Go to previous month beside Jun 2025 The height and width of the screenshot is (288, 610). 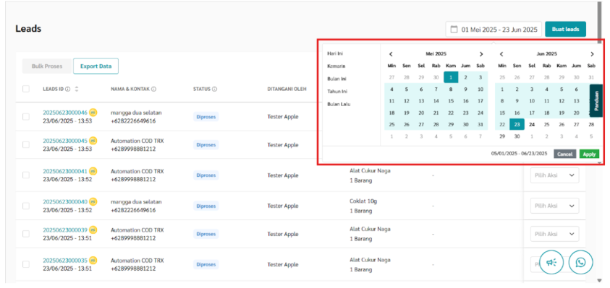click(502, 54)
